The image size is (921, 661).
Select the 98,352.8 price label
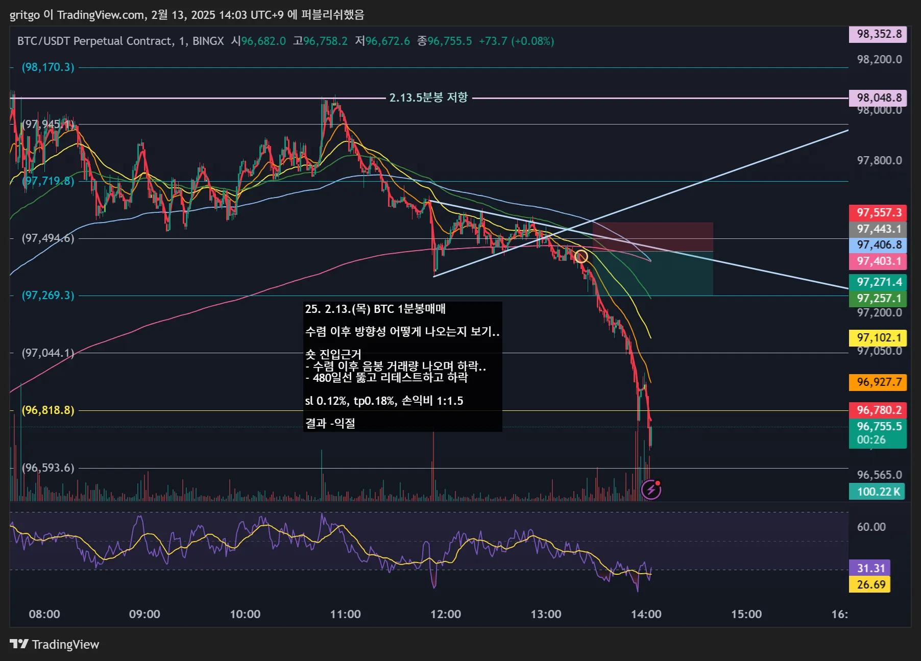click(878, 34)
